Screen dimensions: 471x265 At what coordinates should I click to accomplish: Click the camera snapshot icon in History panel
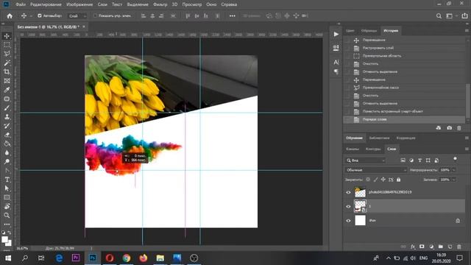click(449, 128)
